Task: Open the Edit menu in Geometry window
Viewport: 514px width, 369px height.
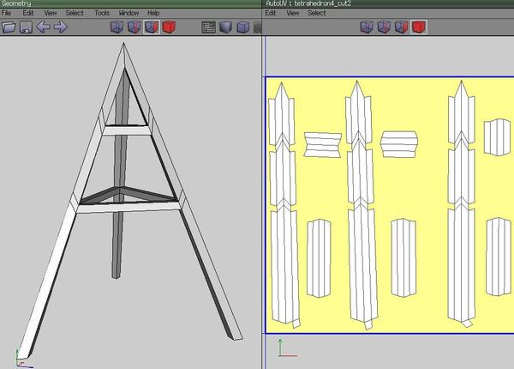Action: click(x=28, y=13)
